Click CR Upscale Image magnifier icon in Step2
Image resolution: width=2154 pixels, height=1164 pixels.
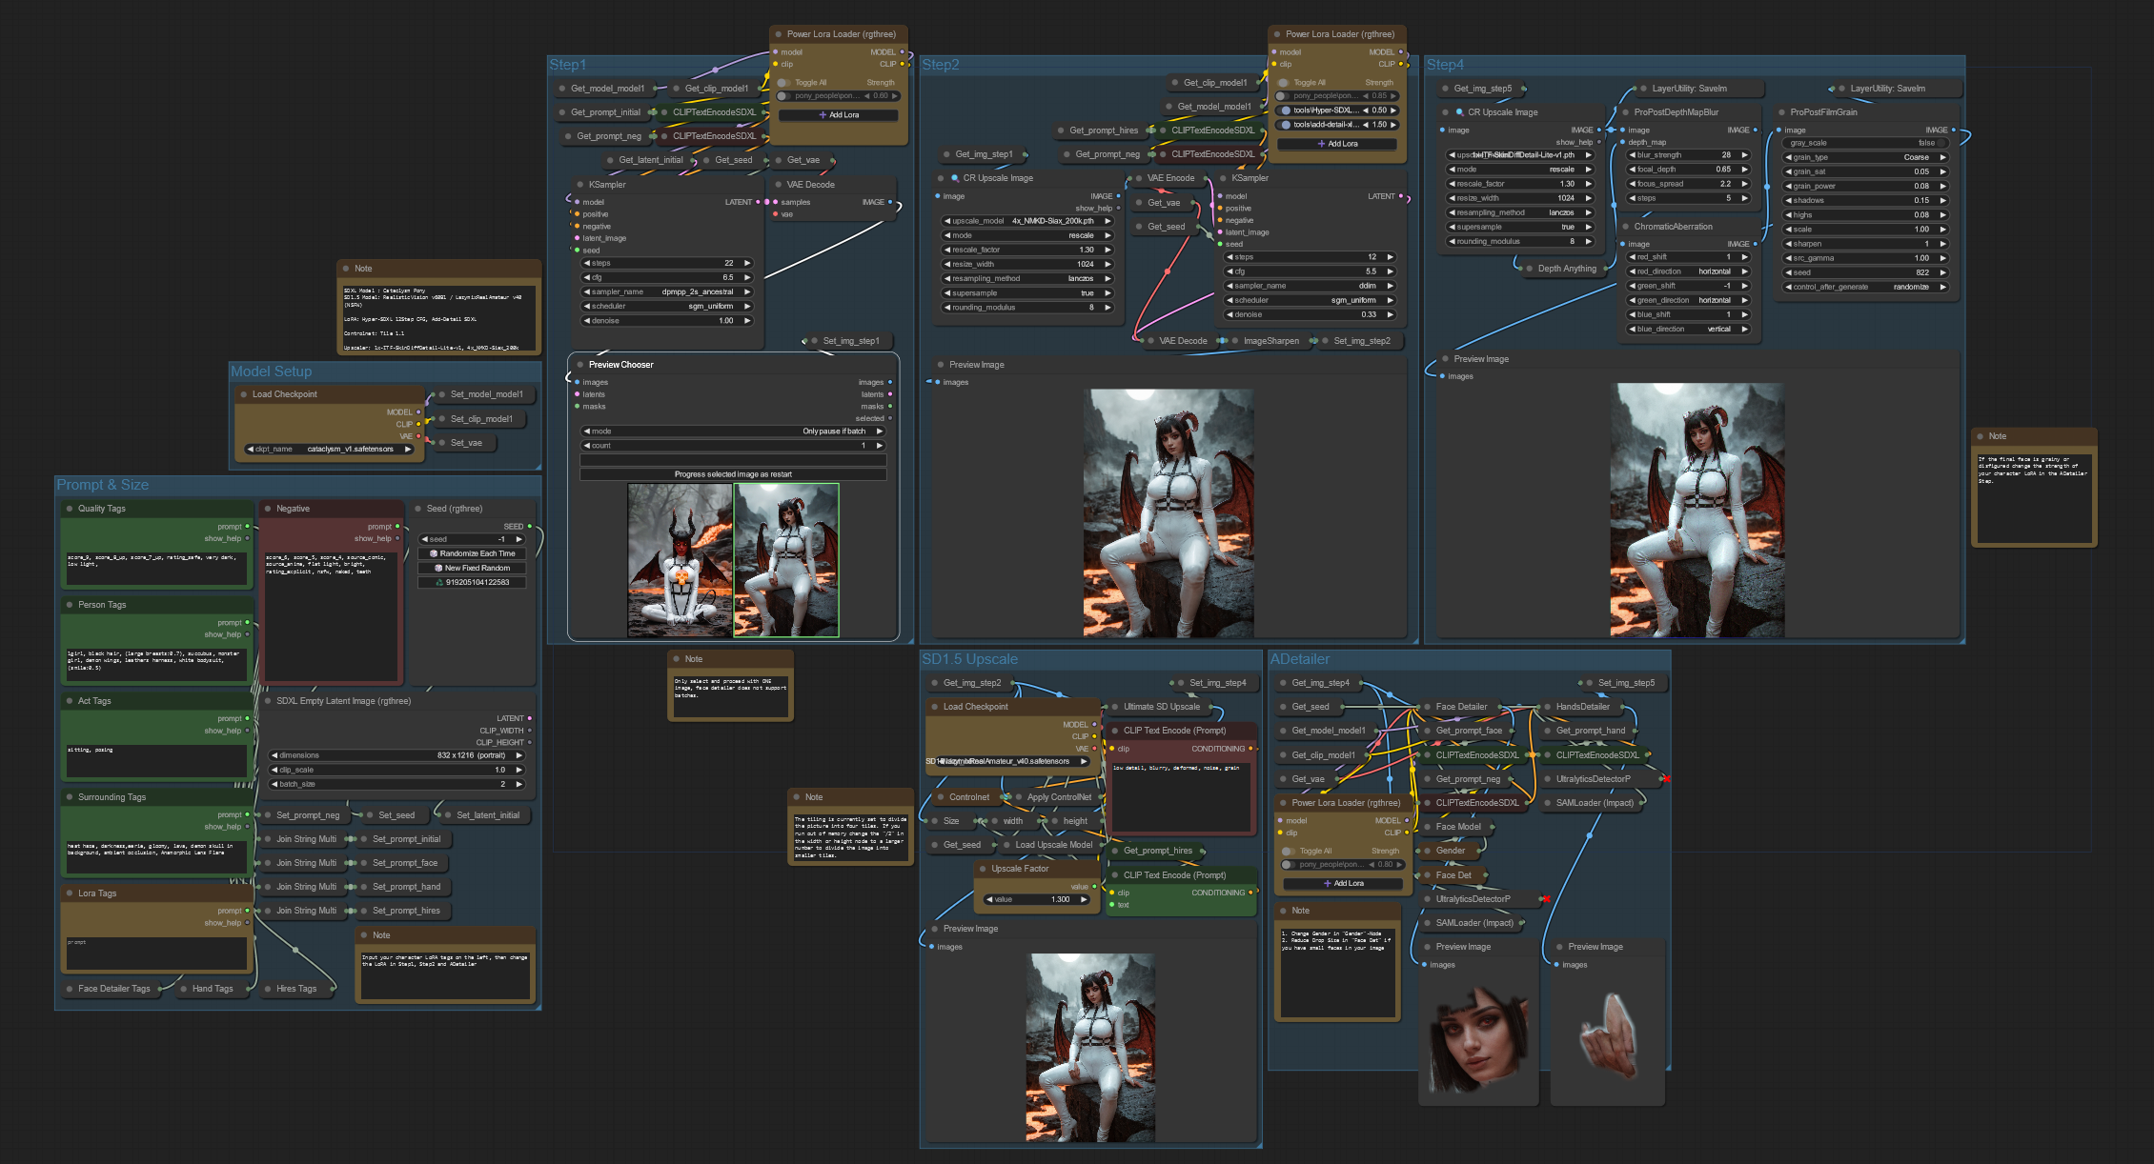pyautogui.click(x=954, y=178)
